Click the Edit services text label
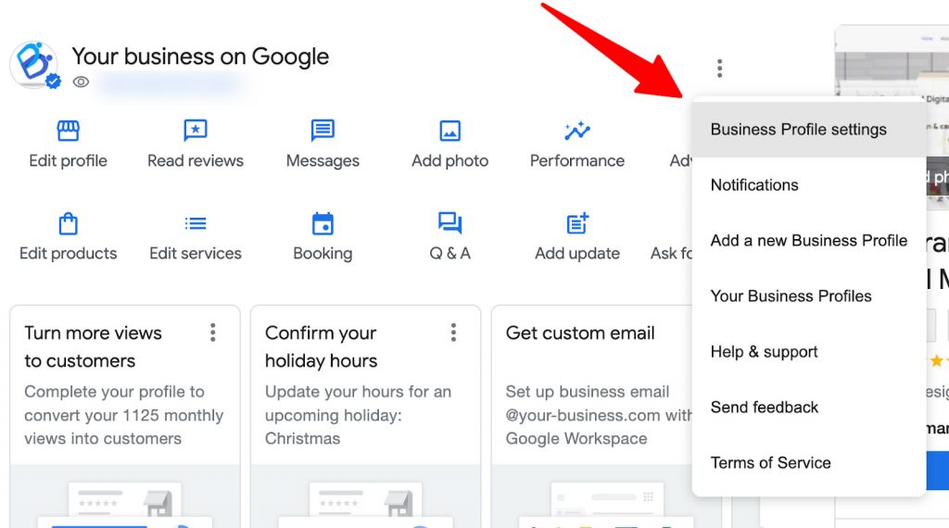Viewport: 949px width, 528px height. pos(196,254)
